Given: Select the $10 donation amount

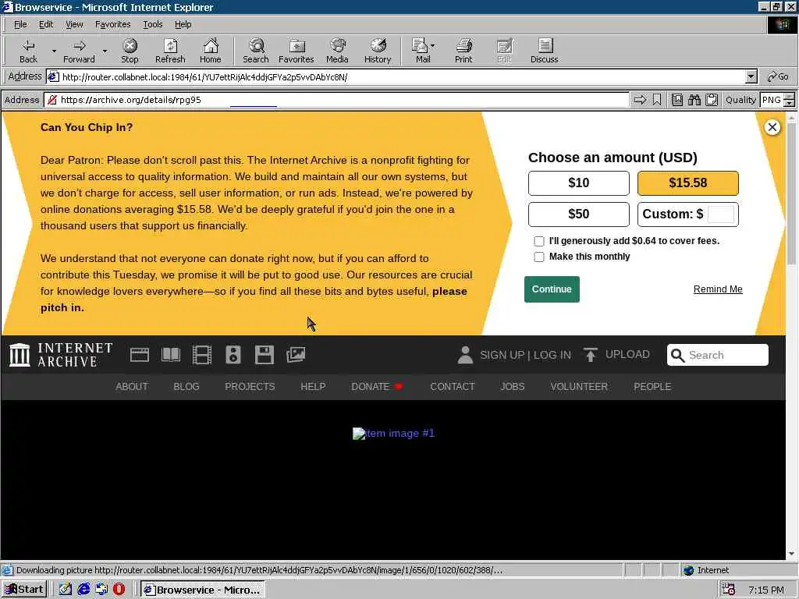Looking at the screenshot, I should (x=579, y=183).
